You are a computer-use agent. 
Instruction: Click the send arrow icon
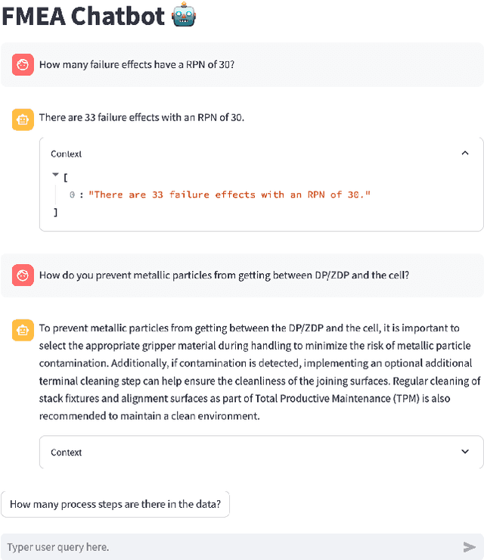pos(469,547)
